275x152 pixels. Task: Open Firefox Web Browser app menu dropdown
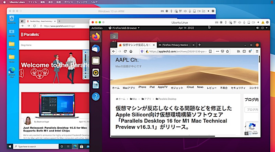pos(124,28)
